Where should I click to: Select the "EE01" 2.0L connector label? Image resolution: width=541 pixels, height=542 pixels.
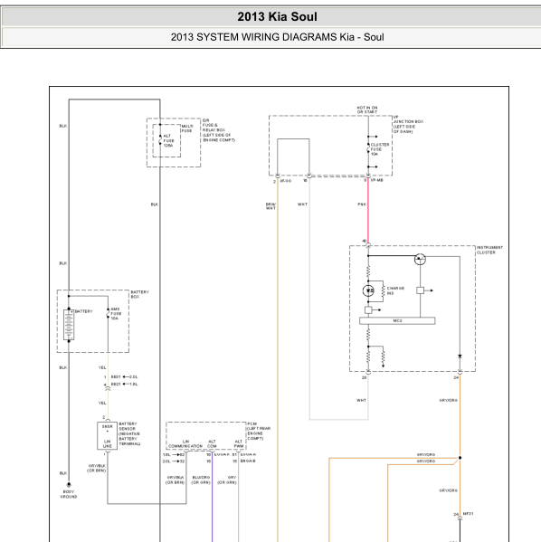[116, 376]
